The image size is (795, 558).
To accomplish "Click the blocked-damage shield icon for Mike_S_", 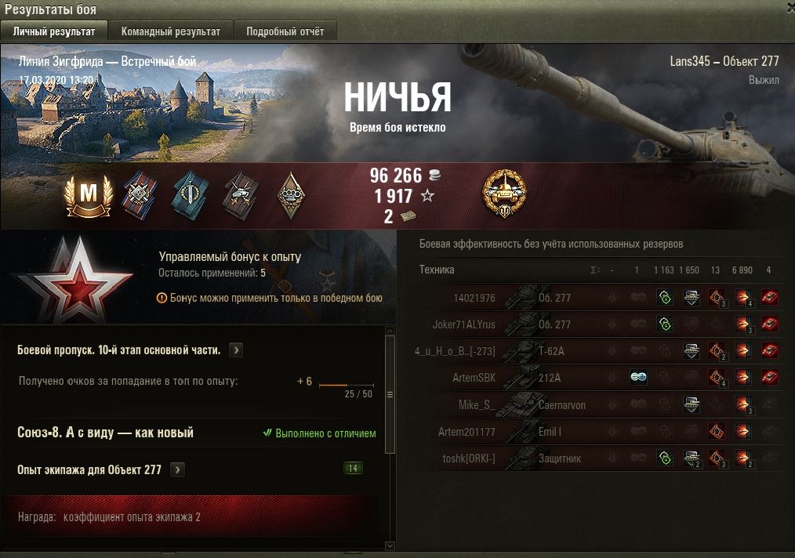I will 691,404.
